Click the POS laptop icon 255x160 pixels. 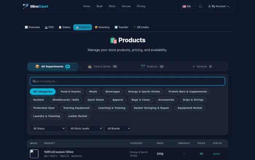(46, 27)
